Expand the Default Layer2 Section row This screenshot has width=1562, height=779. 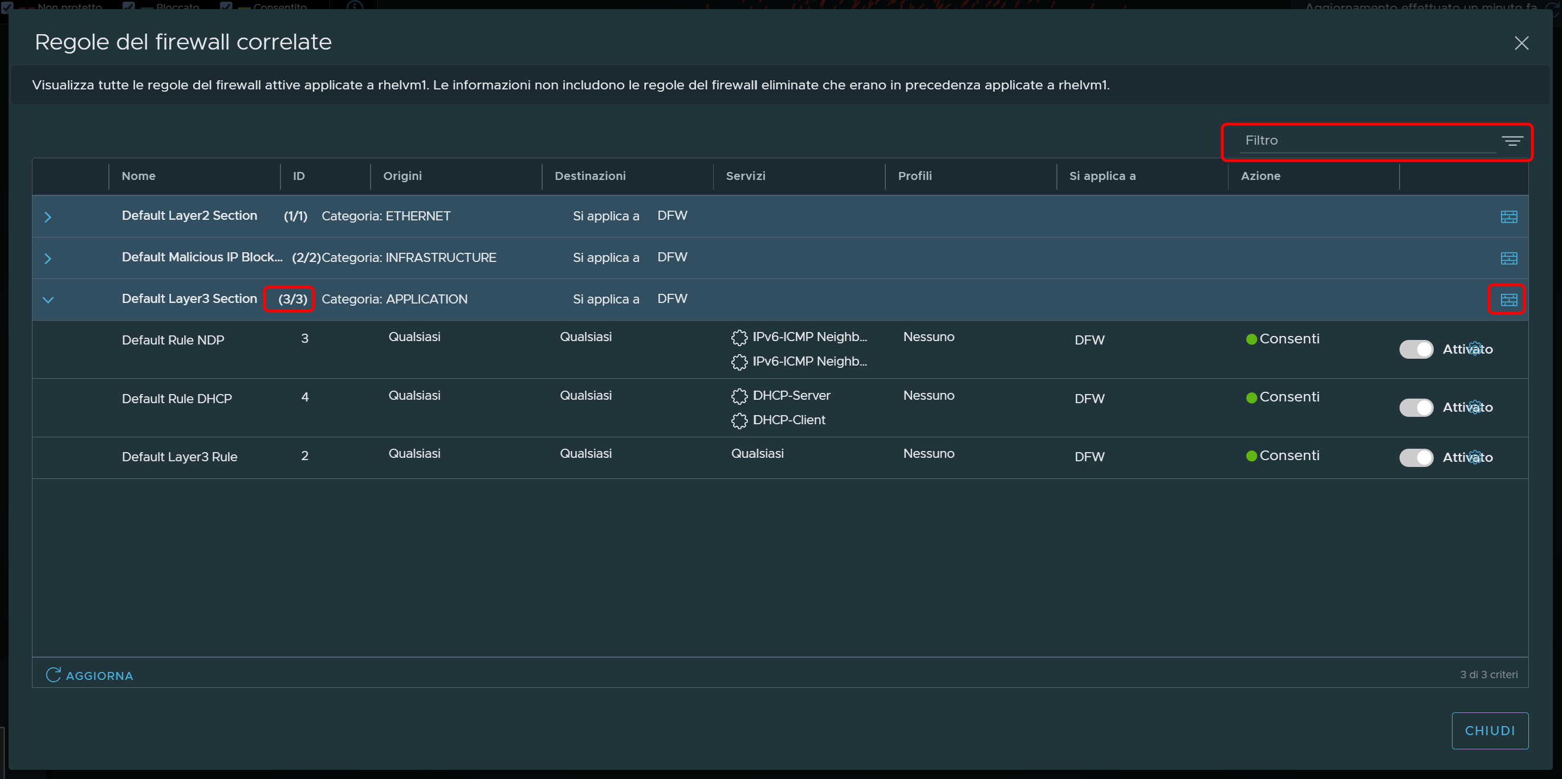pyautogui.click(x=48, y=216)
